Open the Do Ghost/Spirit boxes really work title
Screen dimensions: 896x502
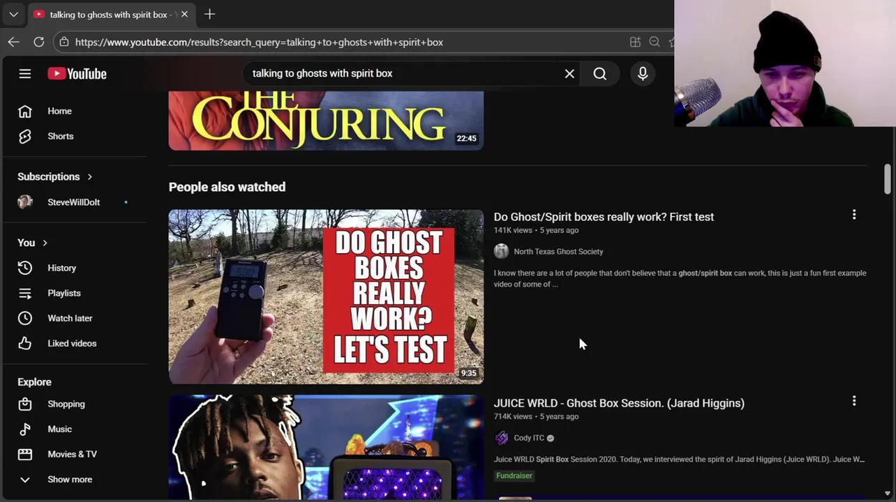[604, 217]
